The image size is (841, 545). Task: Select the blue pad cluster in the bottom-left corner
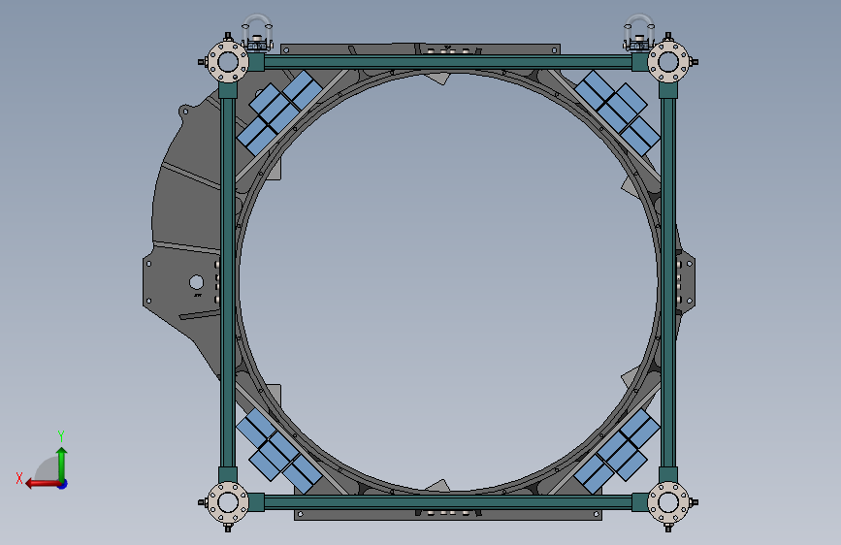coord(279,451)
